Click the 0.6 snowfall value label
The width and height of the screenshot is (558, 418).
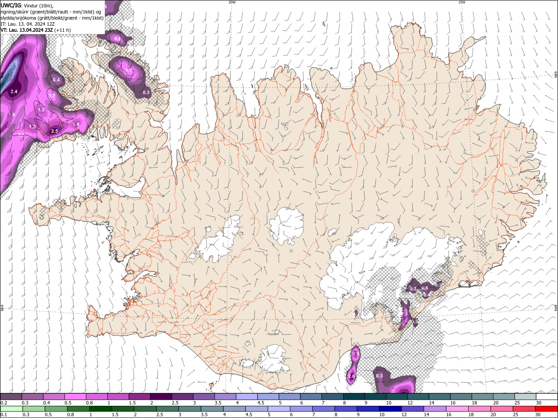(x=117, y=39)
